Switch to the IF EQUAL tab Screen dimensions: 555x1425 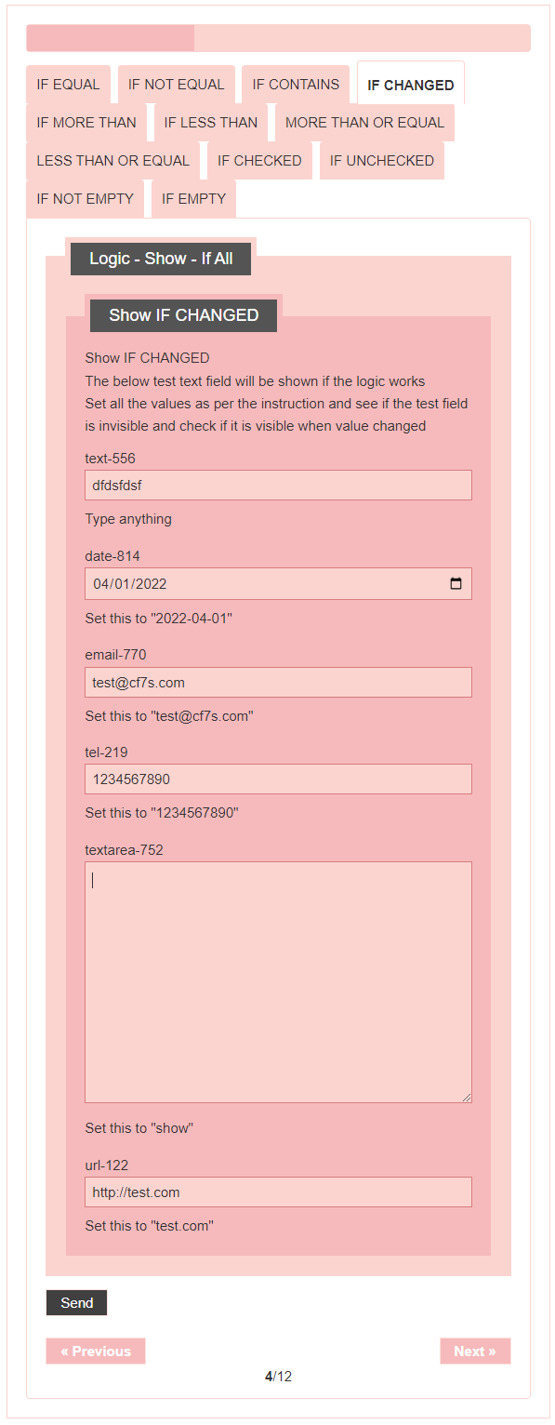click(x=68, y=85)
